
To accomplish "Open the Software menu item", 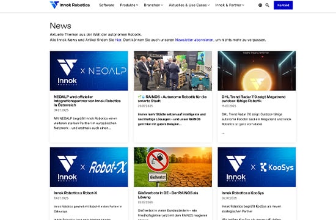I will [107, 5].
